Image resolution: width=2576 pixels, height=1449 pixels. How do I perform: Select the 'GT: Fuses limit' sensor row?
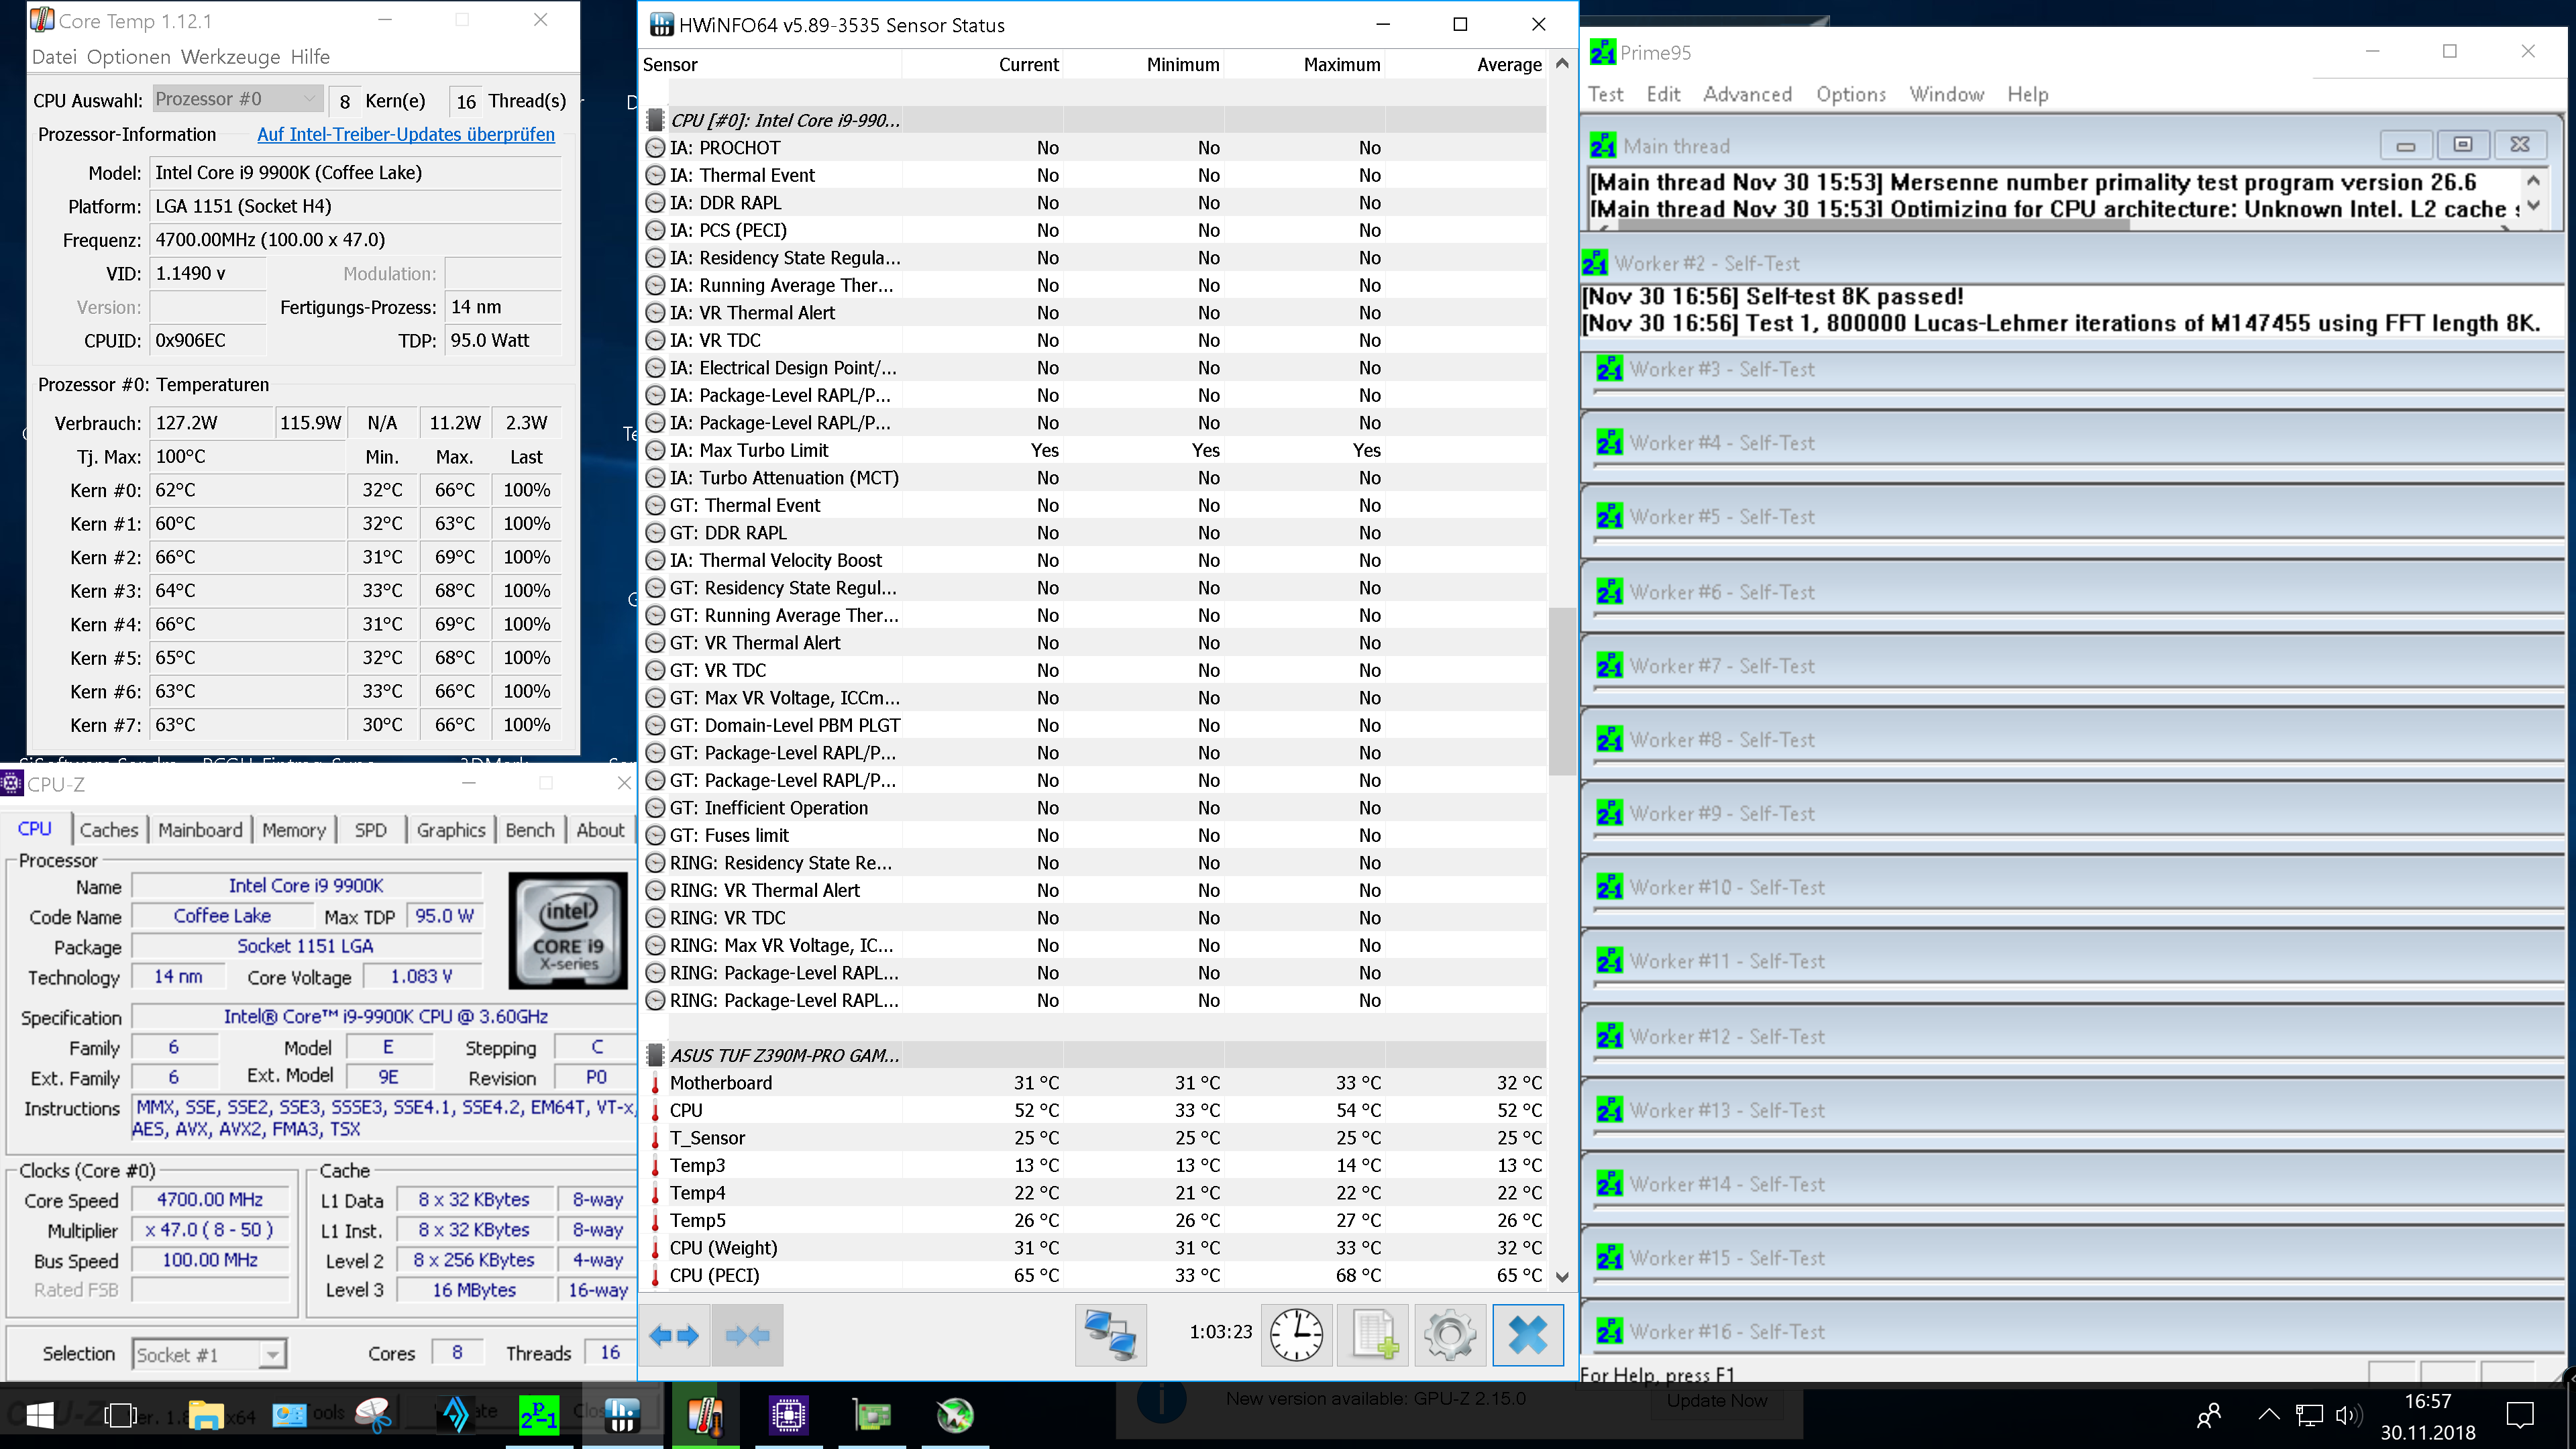[1094, 836]
